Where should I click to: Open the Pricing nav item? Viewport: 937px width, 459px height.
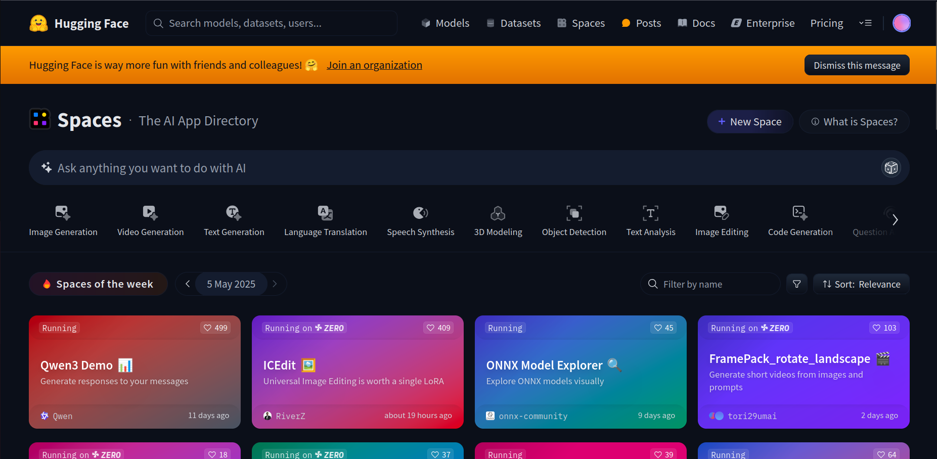tap(827, 23)
